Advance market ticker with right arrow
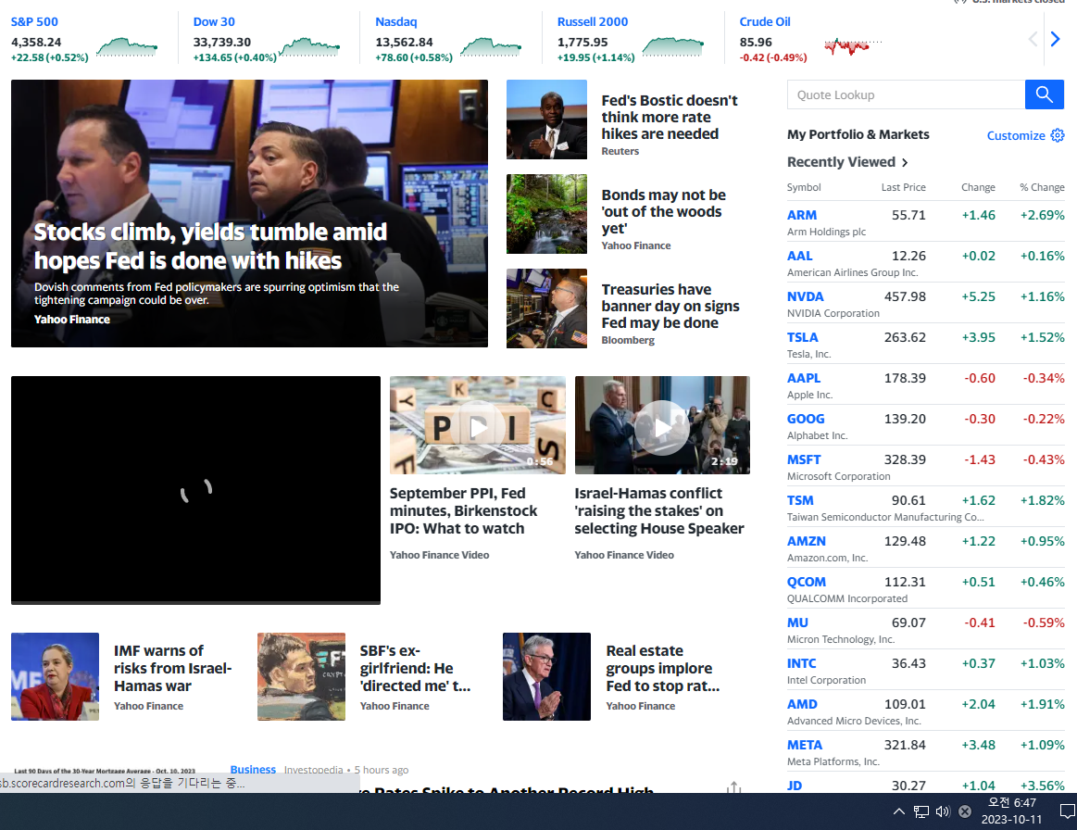Viewport: 1077px width, 830px height. point(1055,39)
